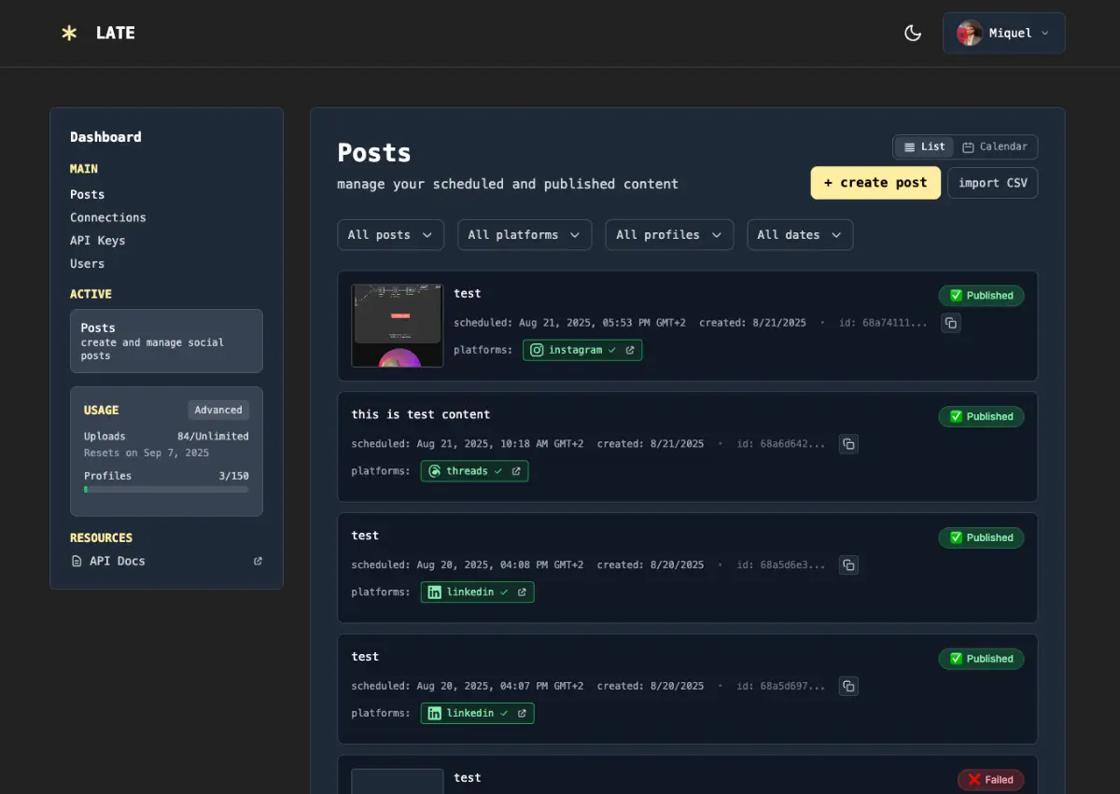Image resolution: width=1120 pixels, height=794 pixels.
Task: Click the API Docs external link icon
Action: (259, 562)
